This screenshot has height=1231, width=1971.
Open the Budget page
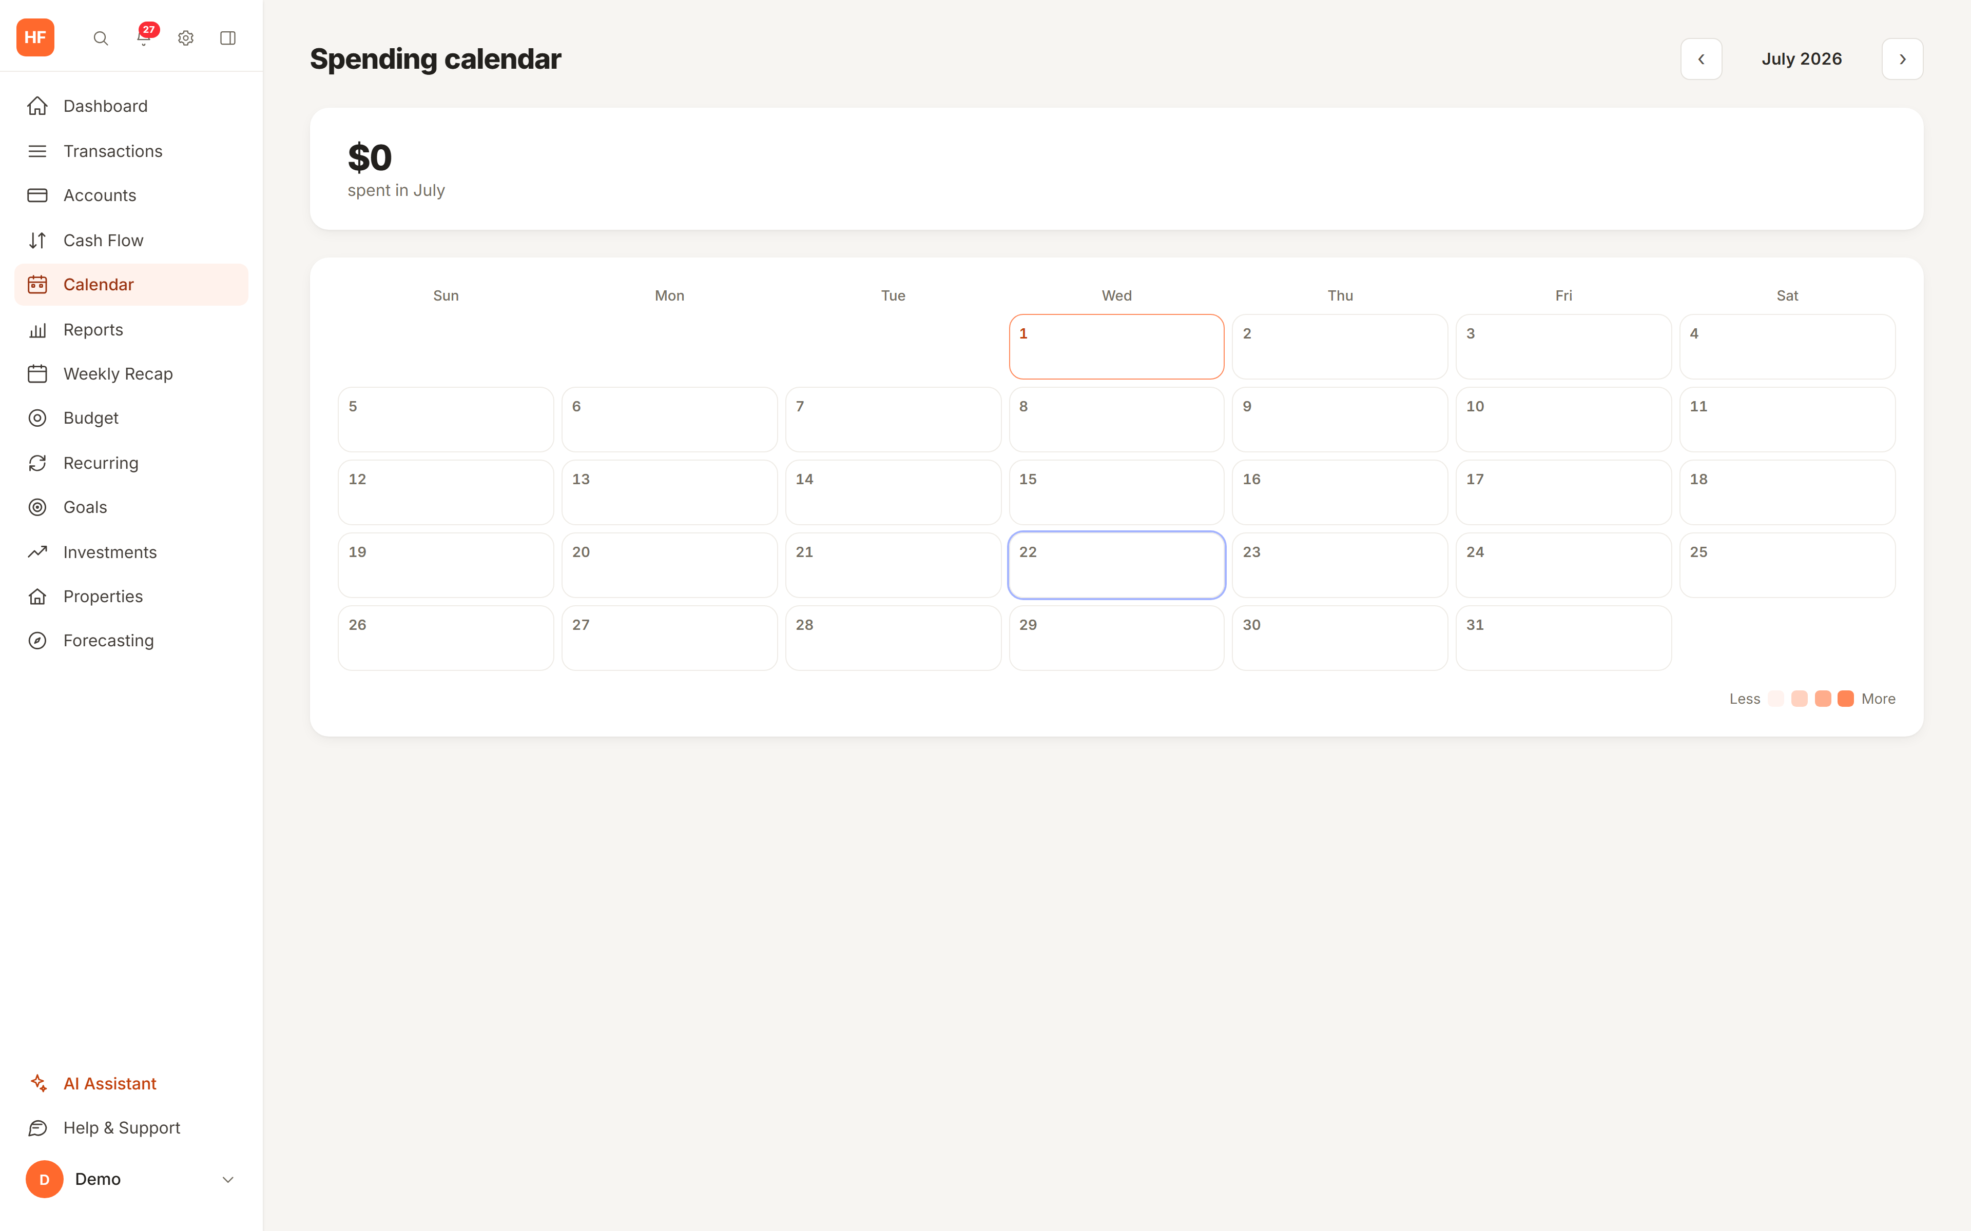coord(131,418)
